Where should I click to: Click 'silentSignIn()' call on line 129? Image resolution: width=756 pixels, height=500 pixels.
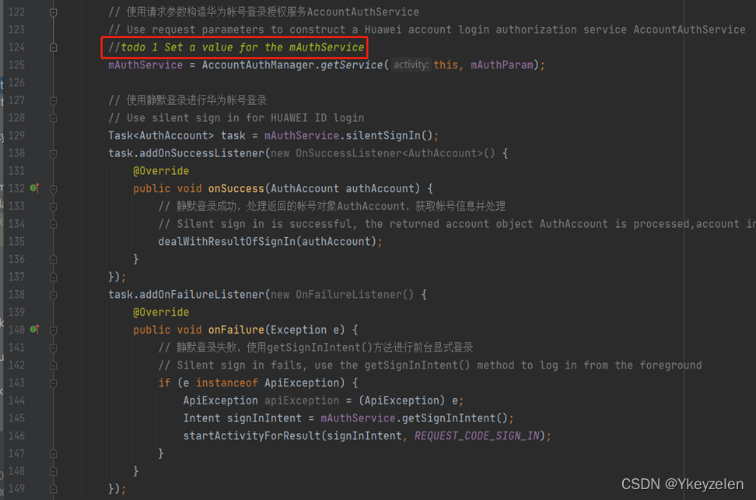(x=389, y=135)
